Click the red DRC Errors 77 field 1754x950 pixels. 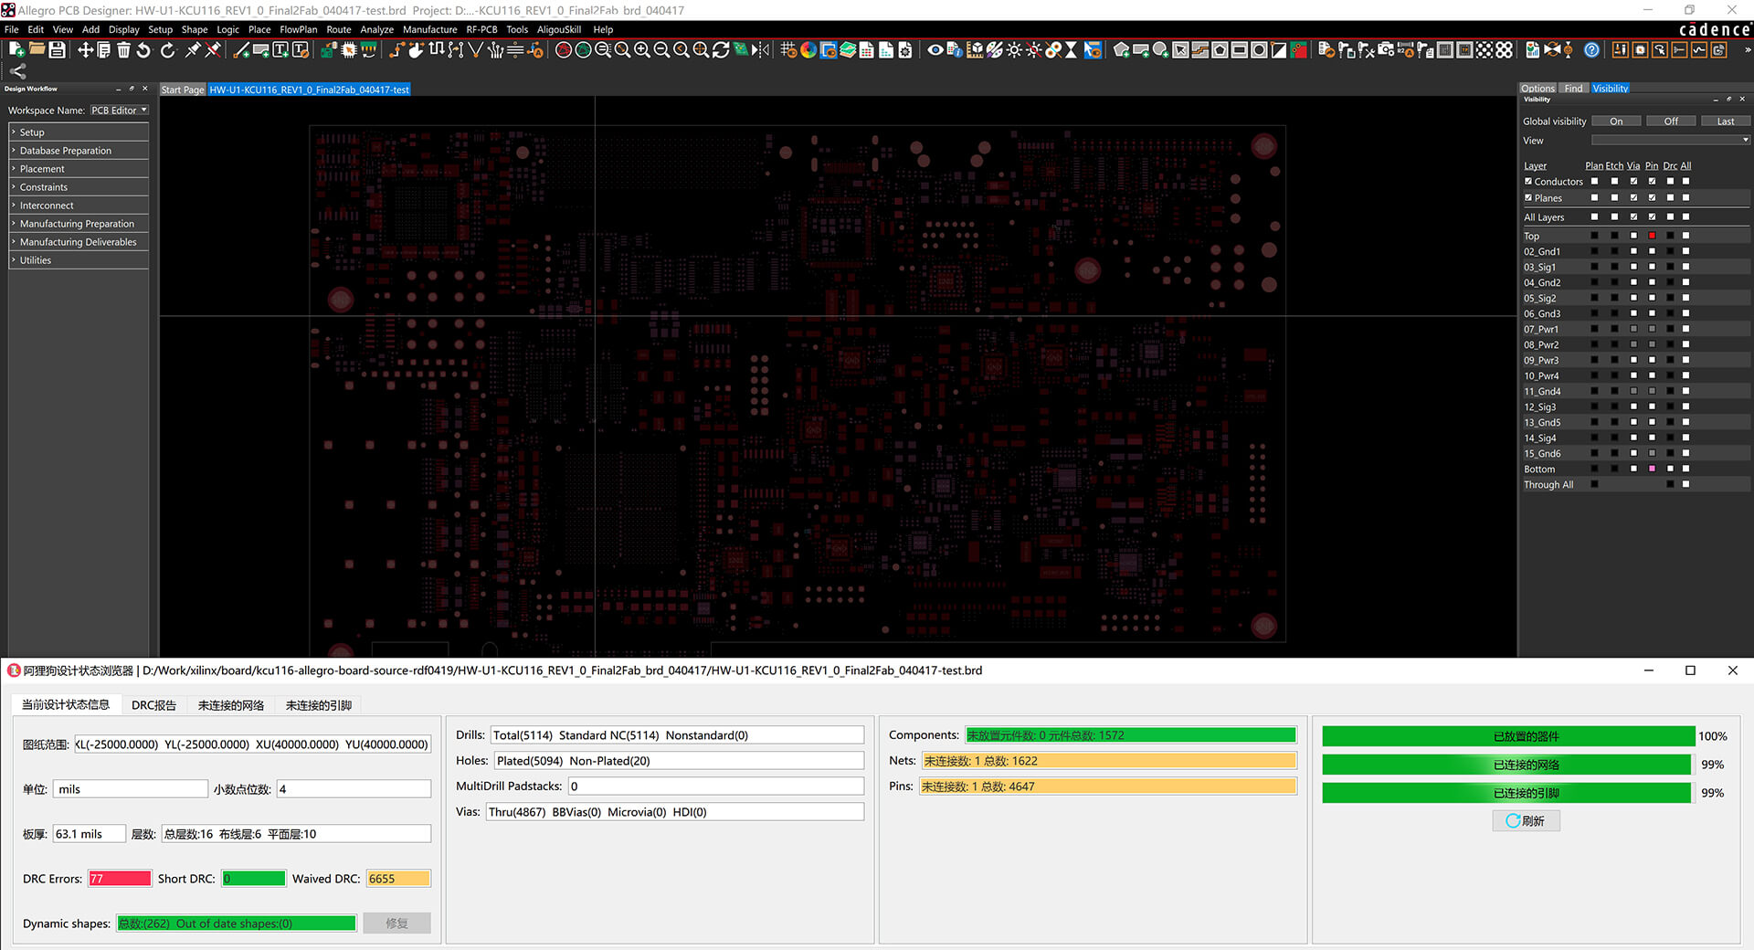120,879
